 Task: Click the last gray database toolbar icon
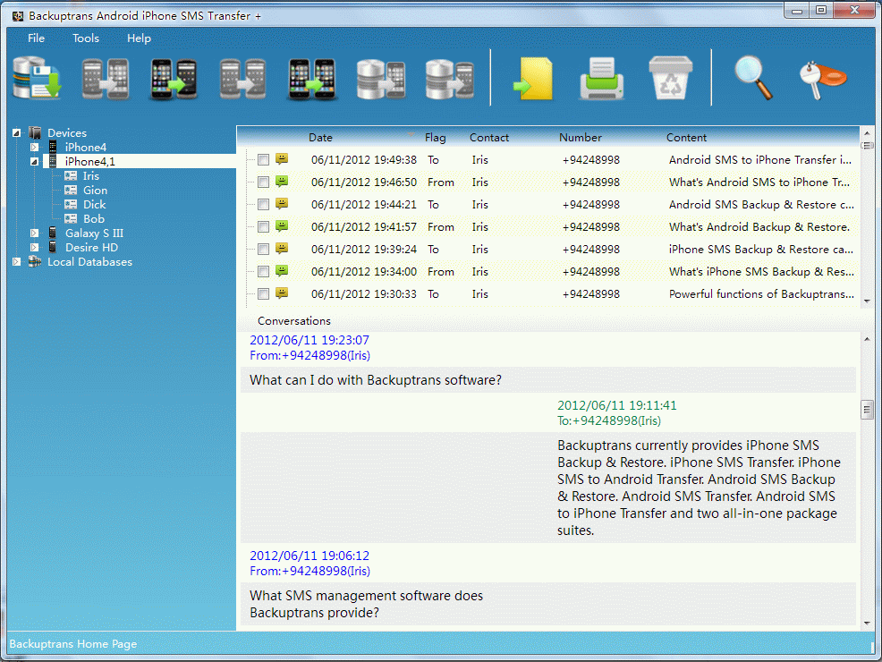[x=448, y=79]
